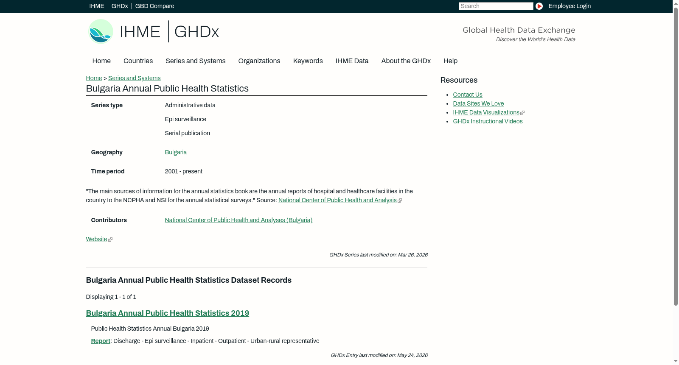The width and height of the screenshot is (679, 365).
Task: Click the IHME leaf logo icon
Action: tap(101, 31)
